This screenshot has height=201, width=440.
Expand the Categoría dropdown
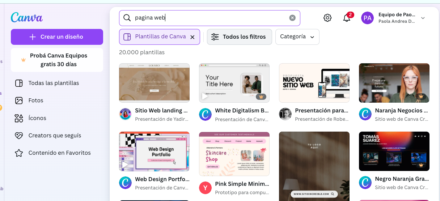click(x=297, y=37)
